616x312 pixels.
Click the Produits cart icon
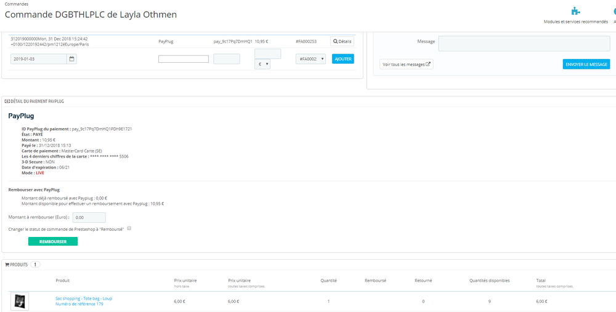(7, 265)
